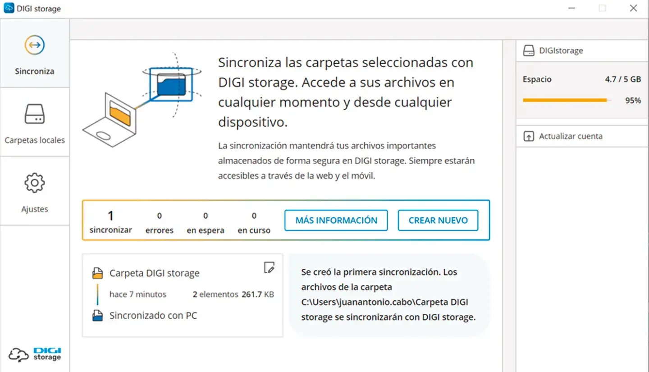Click the 1 sincronizar counter
Screen dimensions: 649x372
[111, 222]
